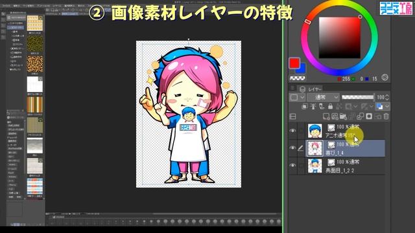Screen dimensions: 415x233
Task: Click enable mask icon
Action: pos(349,106)
